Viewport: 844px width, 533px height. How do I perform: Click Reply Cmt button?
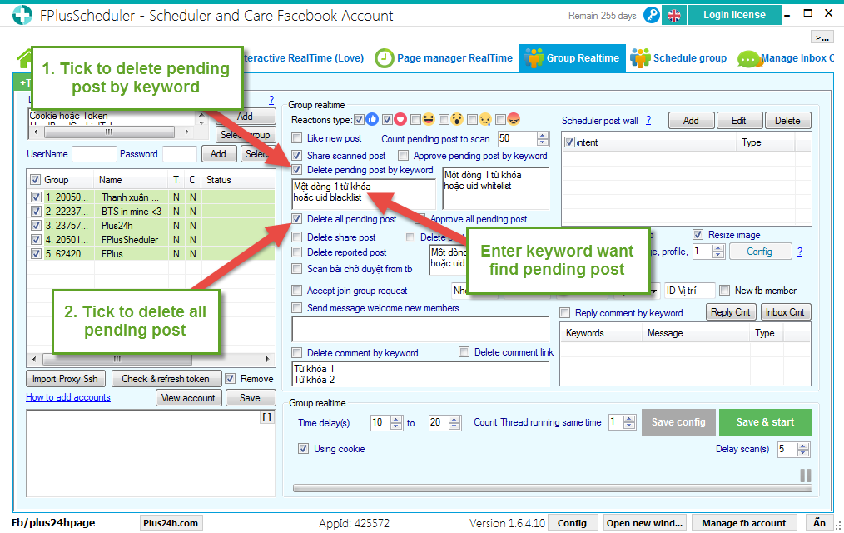(731, 312)
